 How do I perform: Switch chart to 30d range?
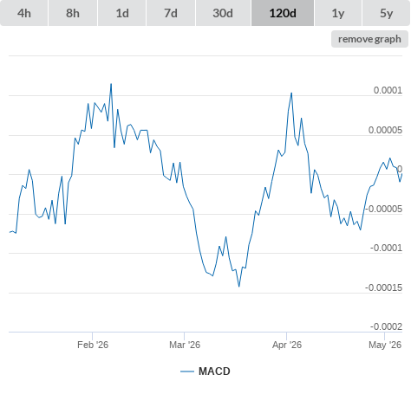(223, 13)
